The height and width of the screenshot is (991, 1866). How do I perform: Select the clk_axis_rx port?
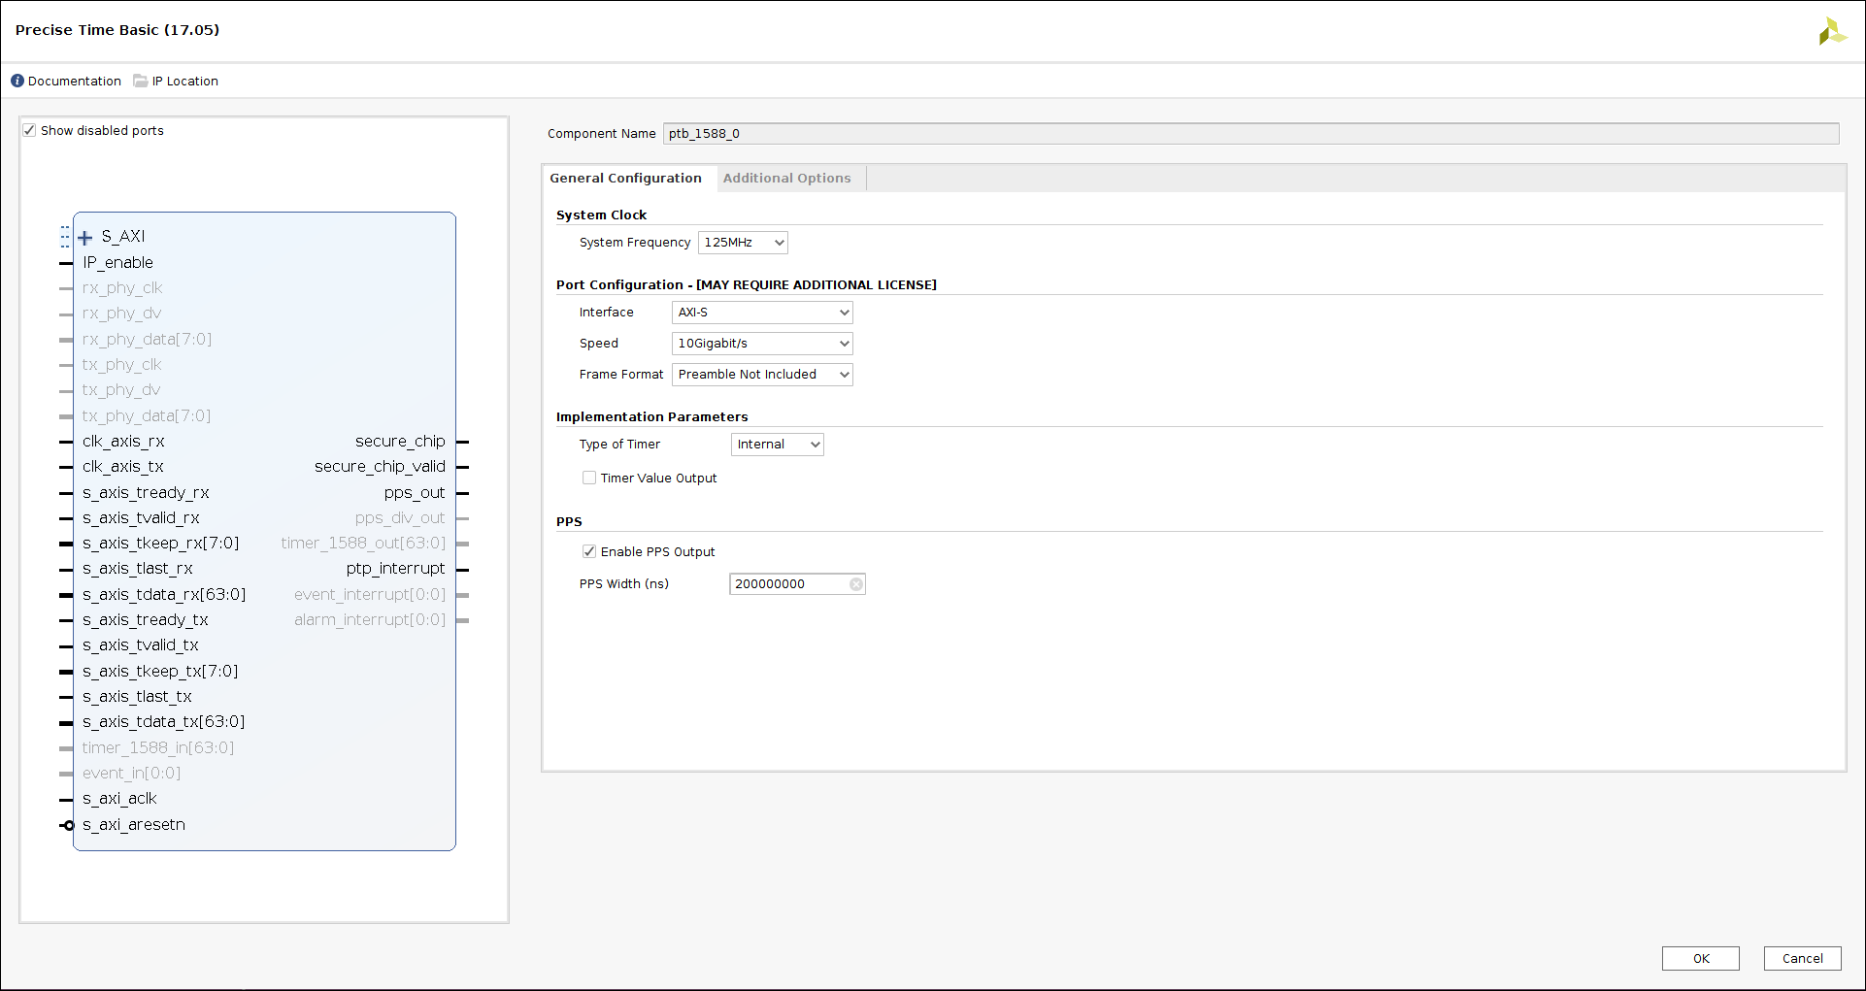[123, 442]
